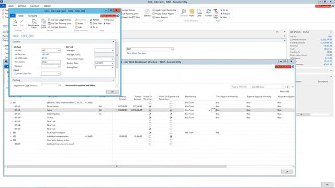
Task: Open the Ending Date dropdown
Action: (113, 67)
